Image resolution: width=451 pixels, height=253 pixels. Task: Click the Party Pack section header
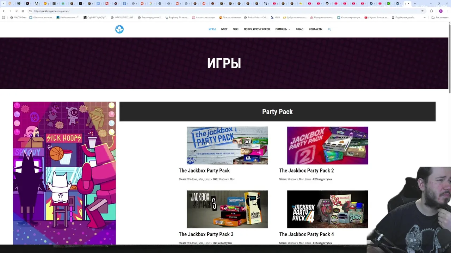(277, 112)
